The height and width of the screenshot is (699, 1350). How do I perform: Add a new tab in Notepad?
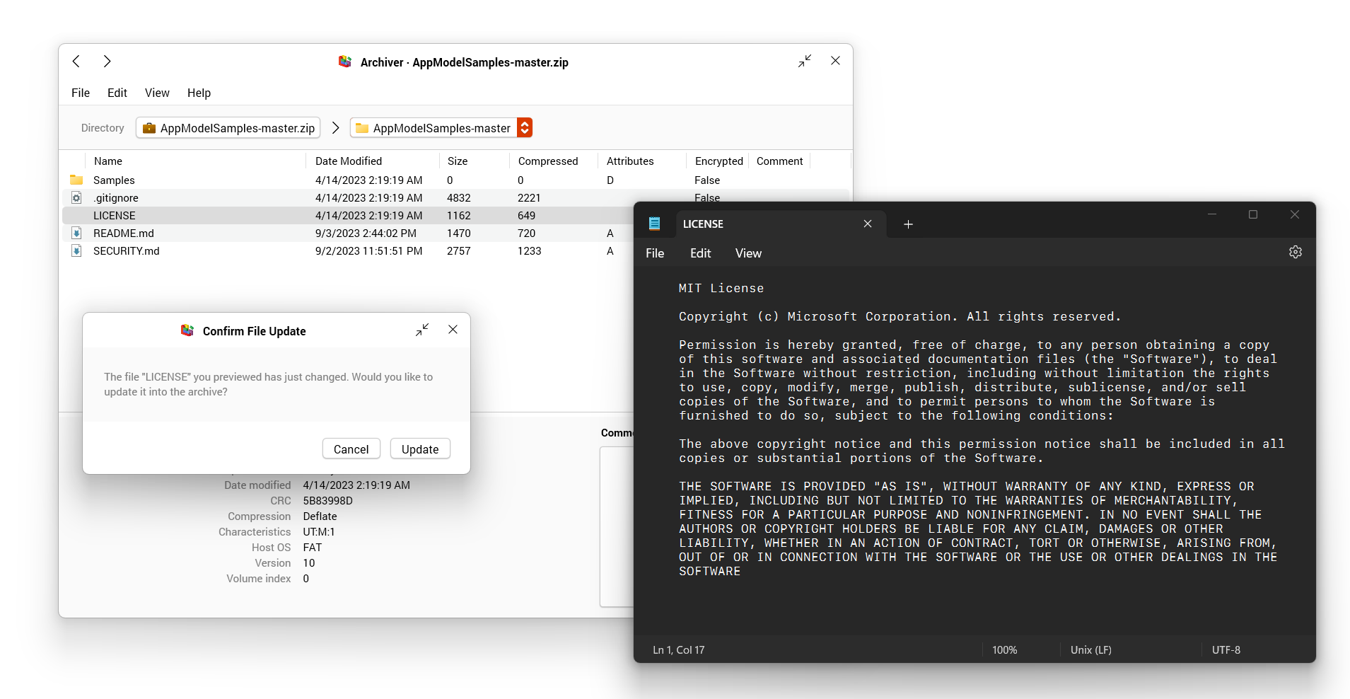pyautogui.click(x=909, y=224)
